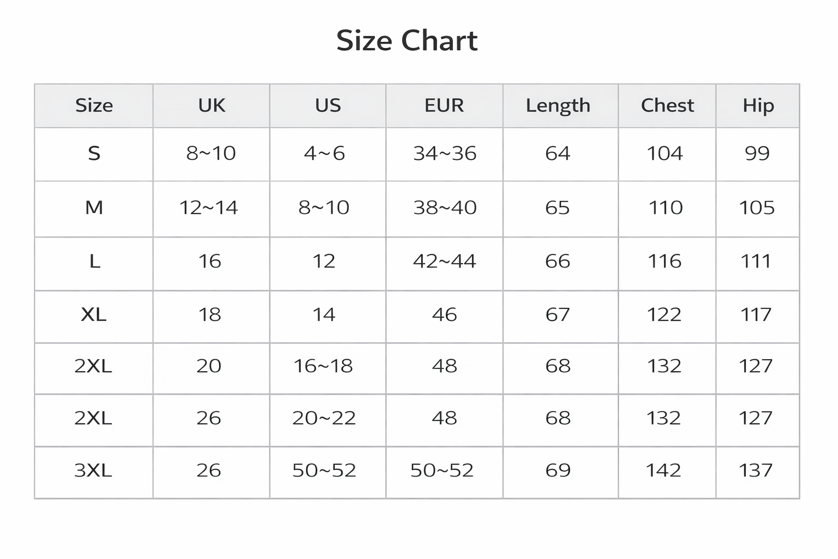Select the US column header
This screenshot has width=838, height=559.
(328, 105)
